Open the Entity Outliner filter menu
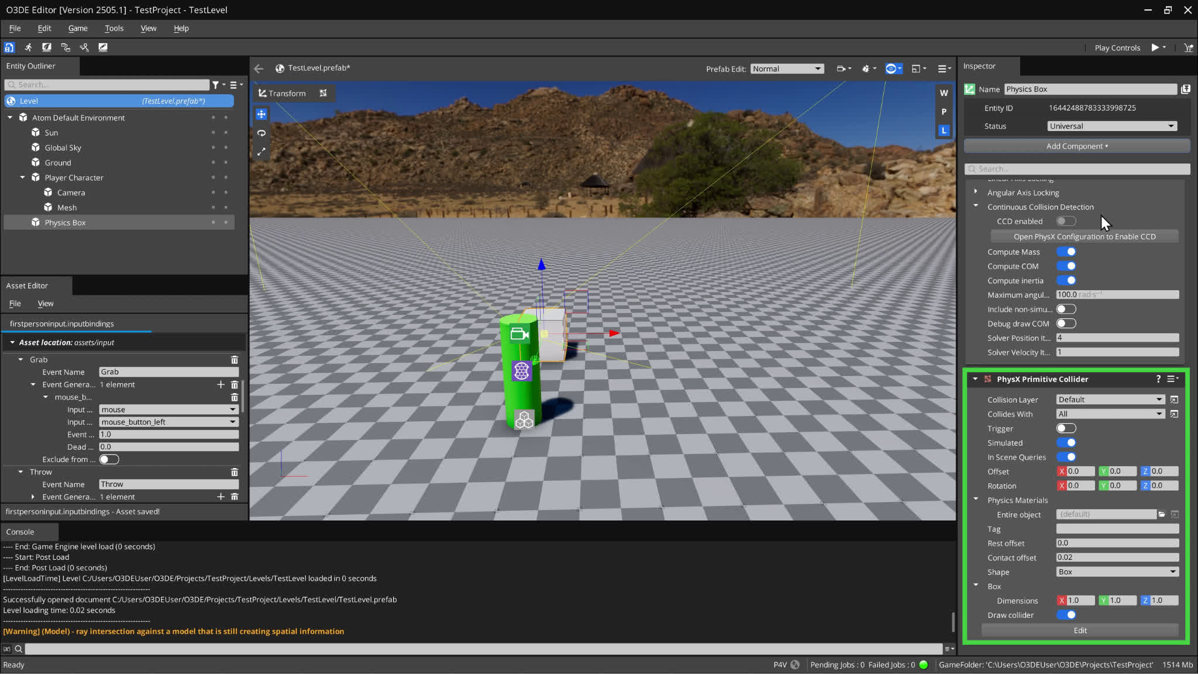Screen dimensions: 1198x674 click(218, 85)
